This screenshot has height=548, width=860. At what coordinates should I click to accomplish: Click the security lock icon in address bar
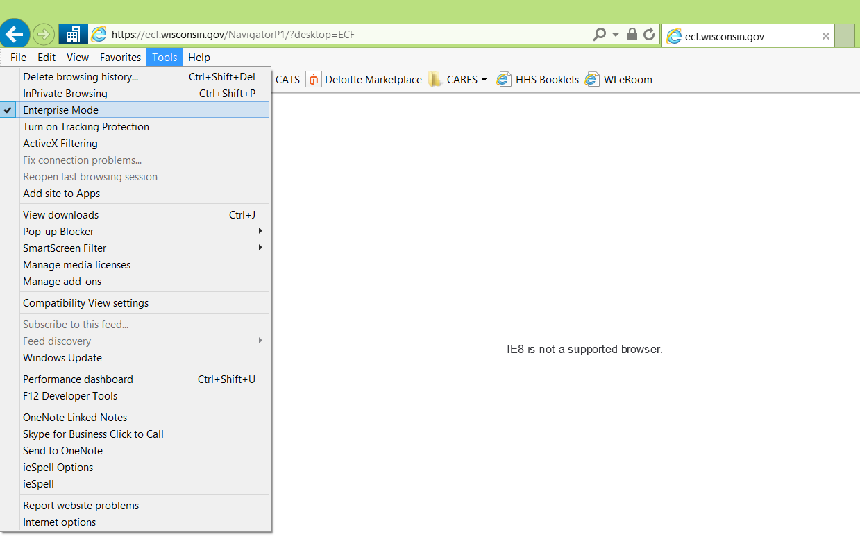[x=632, y=34]
